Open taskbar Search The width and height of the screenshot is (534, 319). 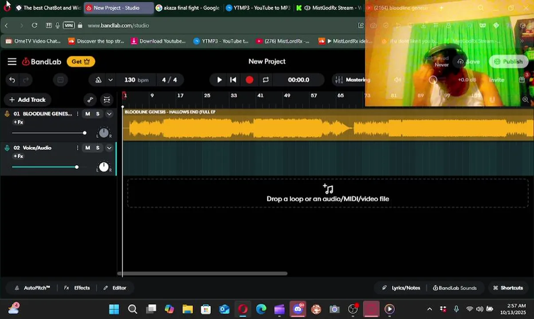(x=133, y=309)
